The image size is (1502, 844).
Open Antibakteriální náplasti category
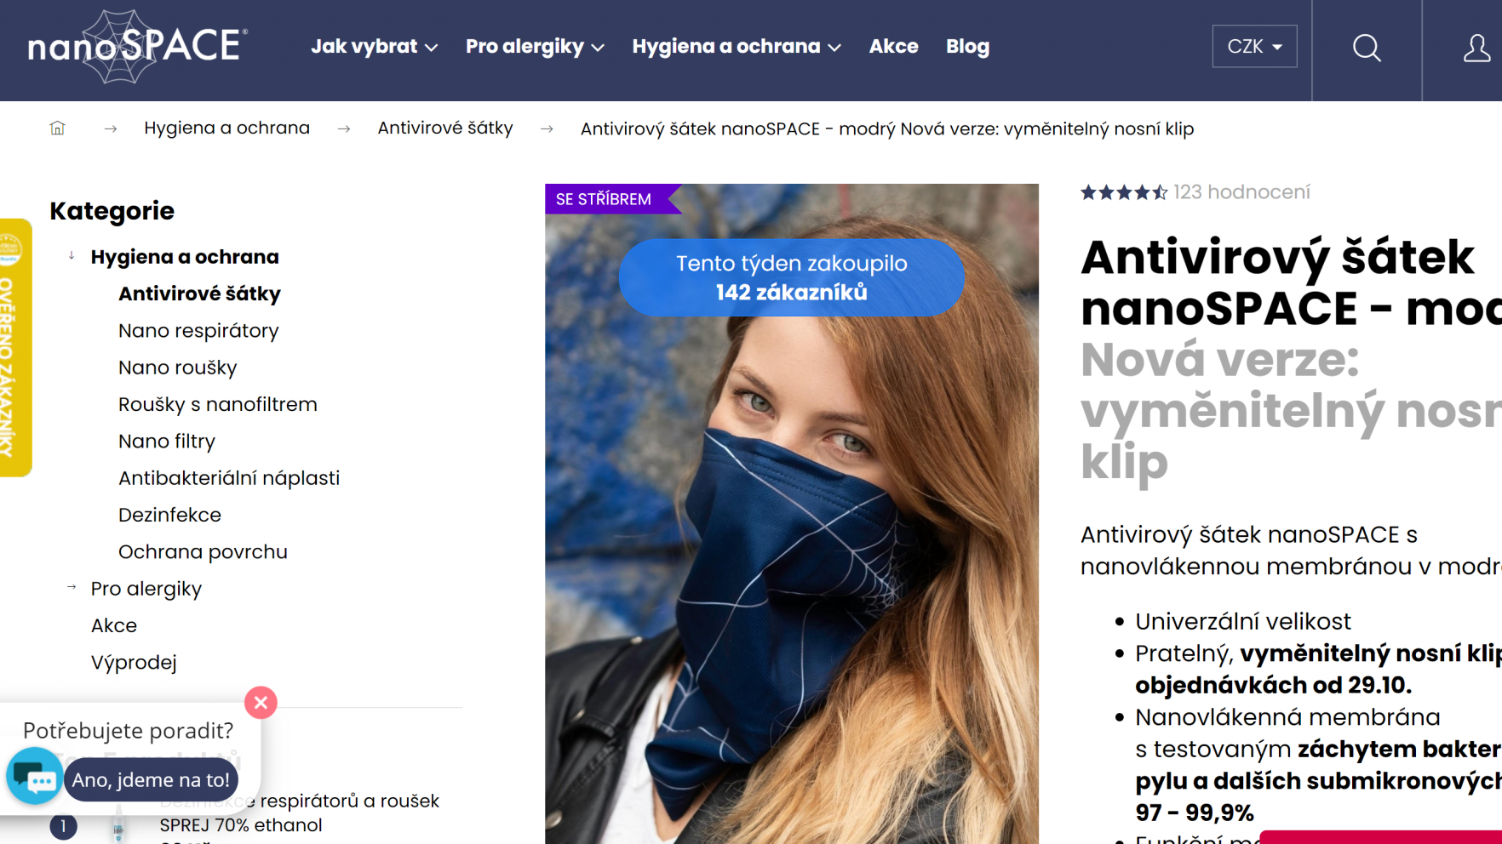point(229,478)
